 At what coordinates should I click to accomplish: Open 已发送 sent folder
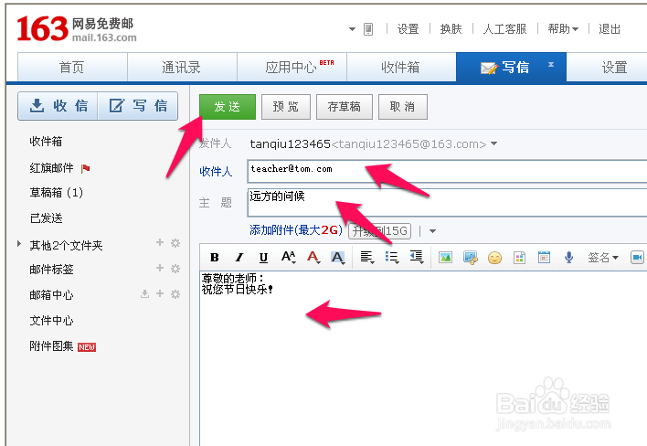(x=46, y=218)
